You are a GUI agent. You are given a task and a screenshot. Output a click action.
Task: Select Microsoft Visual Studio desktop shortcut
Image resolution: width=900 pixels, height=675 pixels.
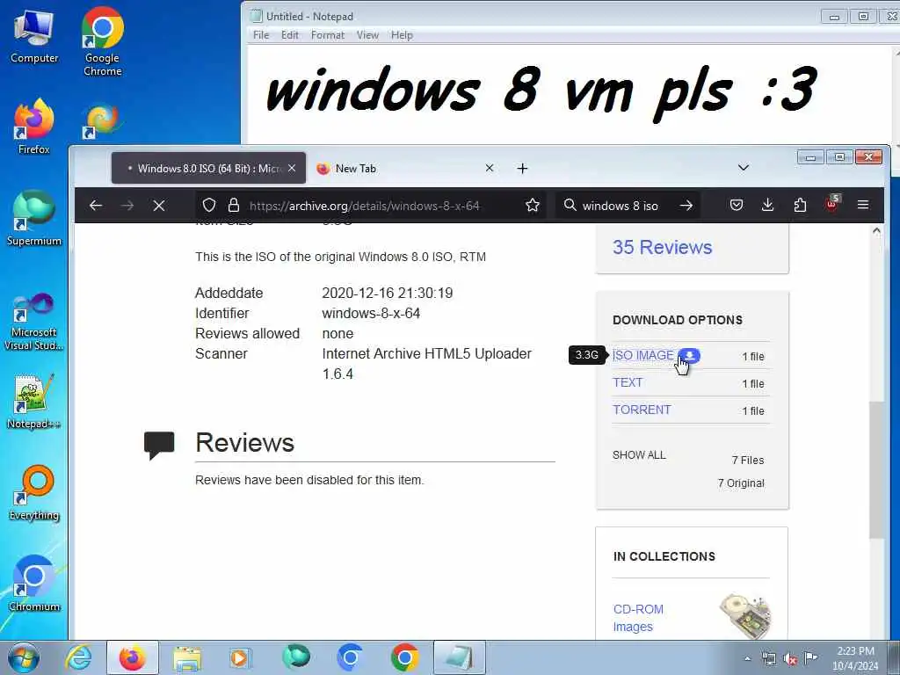point(34,322)
